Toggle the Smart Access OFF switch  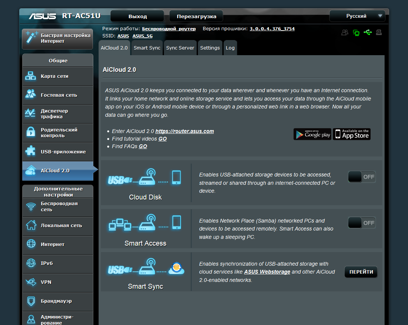pyautogui.click(x=362, y=223)
